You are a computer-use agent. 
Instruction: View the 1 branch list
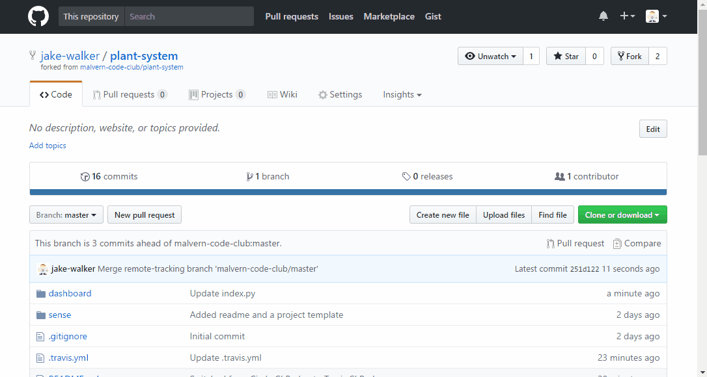point(268,177)
